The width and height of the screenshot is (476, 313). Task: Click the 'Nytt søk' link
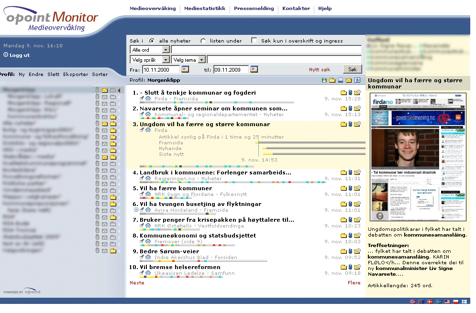(x=320, y=70)
